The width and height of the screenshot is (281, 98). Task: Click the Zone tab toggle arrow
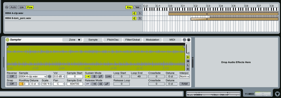pyautogui.click(x=79, y=40)
